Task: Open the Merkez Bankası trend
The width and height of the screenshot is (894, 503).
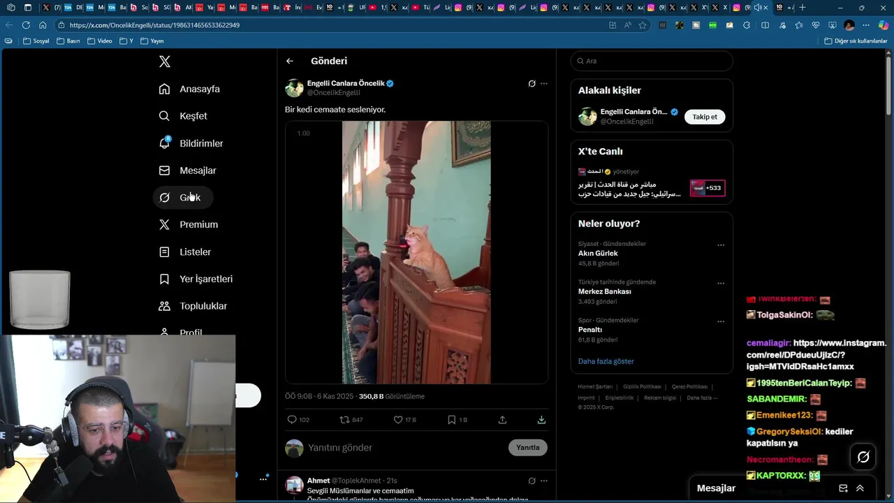Action: pos(605,291)
